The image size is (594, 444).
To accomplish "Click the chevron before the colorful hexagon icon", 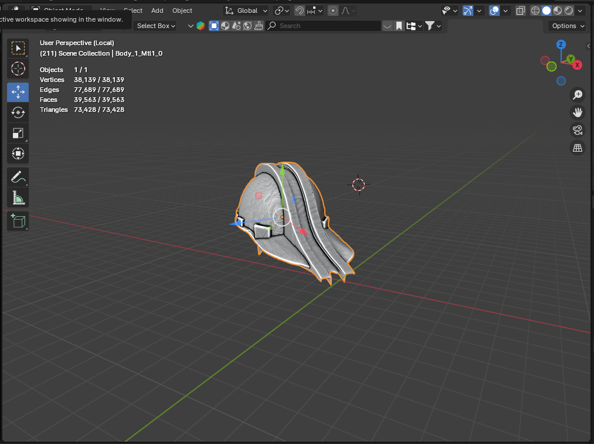I will 191,26.
